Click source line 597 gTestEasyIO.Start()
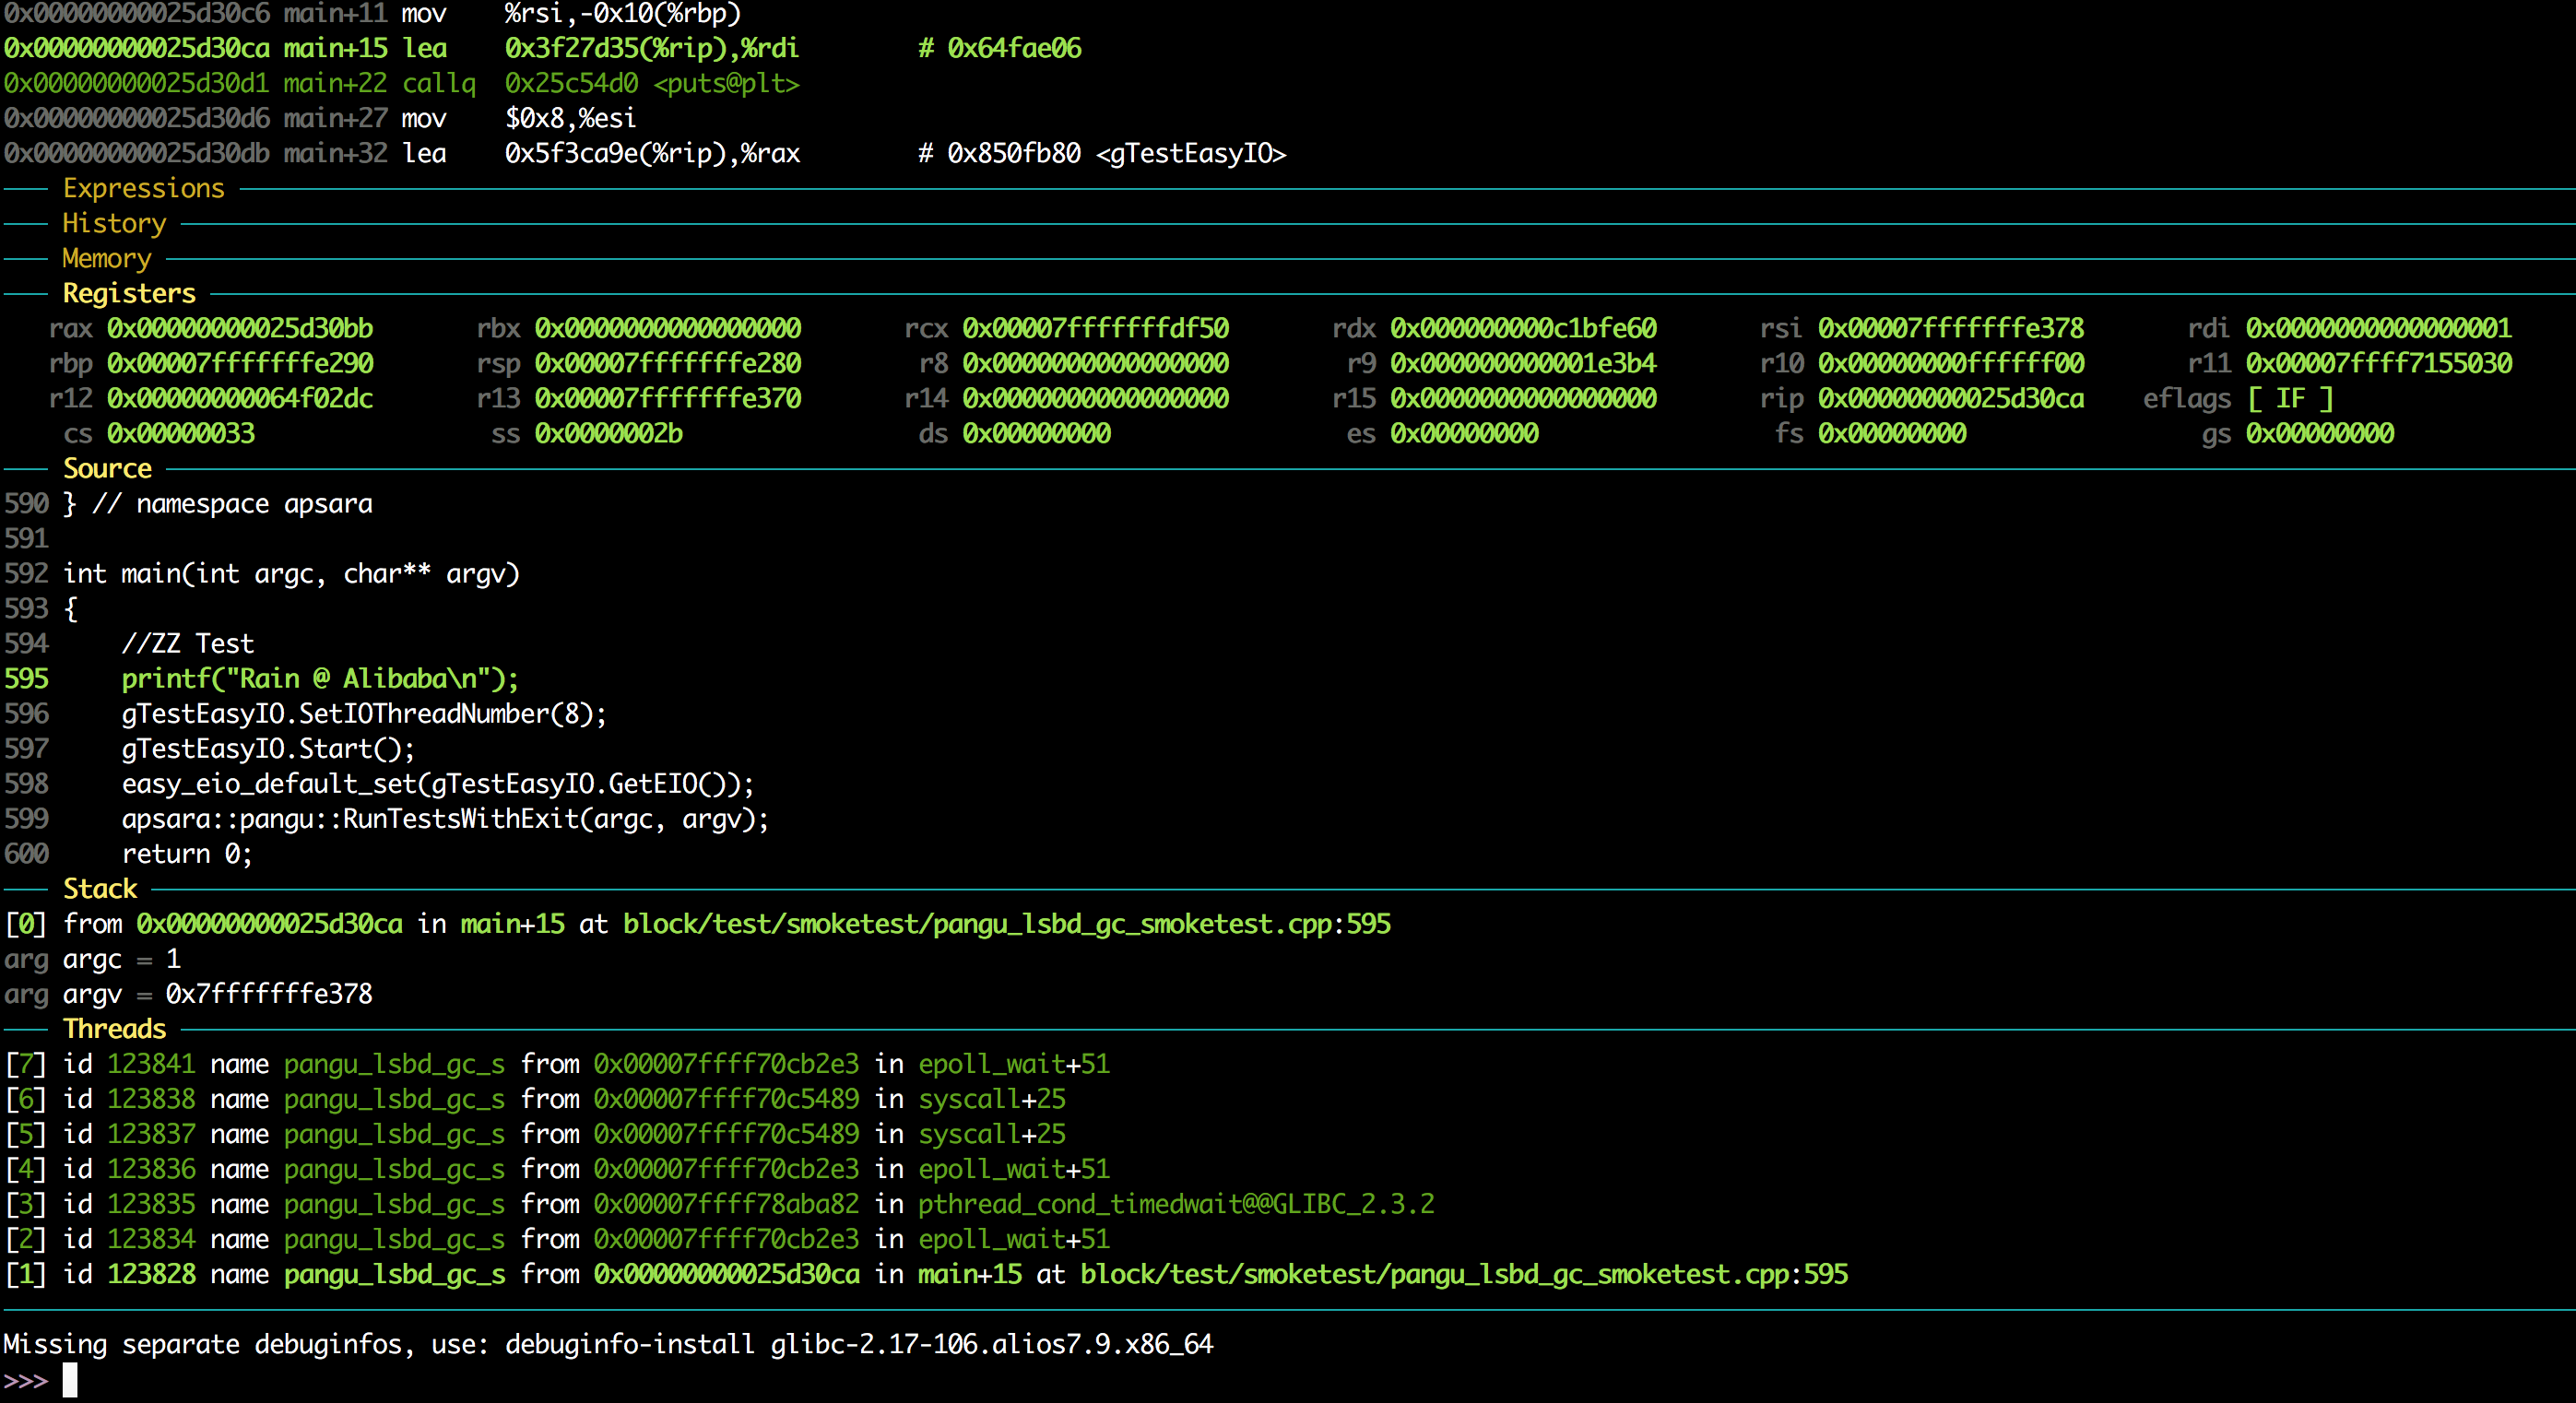Image resolution: width=2576 pixels, height=1403 pixels. 268,748
